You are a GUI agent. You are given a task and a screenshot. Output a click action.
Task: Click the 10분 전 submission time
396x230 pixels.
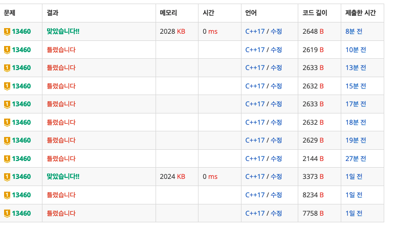[x=356, y=50]
